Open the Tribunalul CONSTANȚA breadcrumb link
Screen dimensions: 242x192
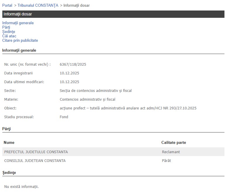coord(38,5)
